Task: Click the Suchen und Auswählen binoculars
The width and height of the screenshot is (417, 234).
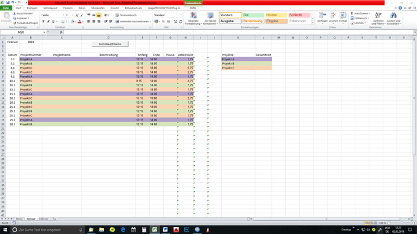Action: point(393,16)
